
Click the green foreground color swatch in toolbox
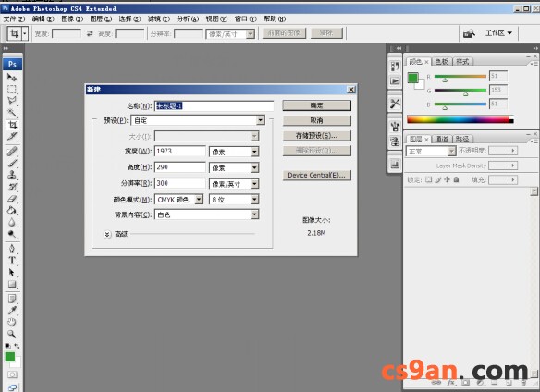10,357
